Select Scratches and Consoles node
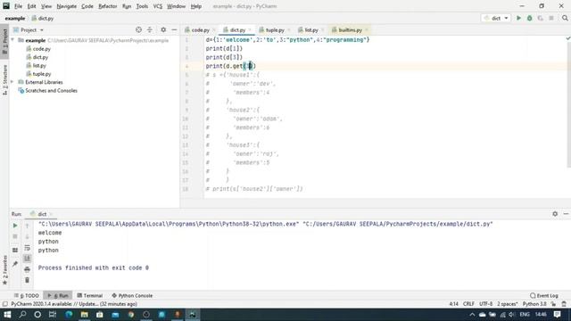 pyautogui.click(x=51, y=91)
